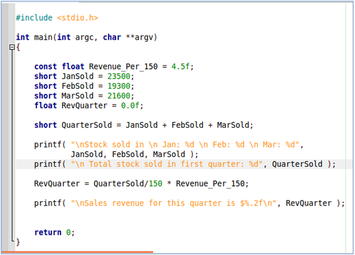Click the Revenue_Per_150 constant declaration
355x255 pixels.
(x=123, y=67)
